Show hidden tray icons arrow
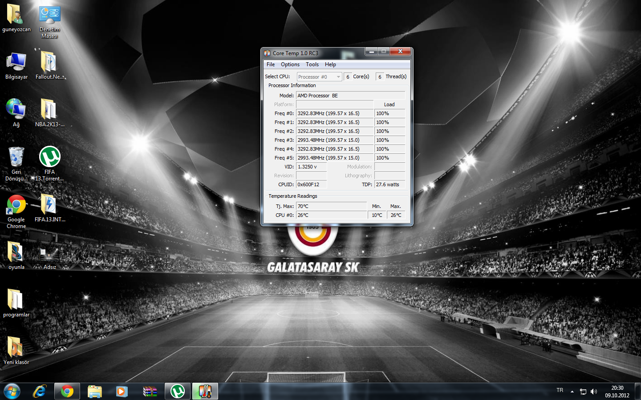The image size is (641, 400). [572, 392]
